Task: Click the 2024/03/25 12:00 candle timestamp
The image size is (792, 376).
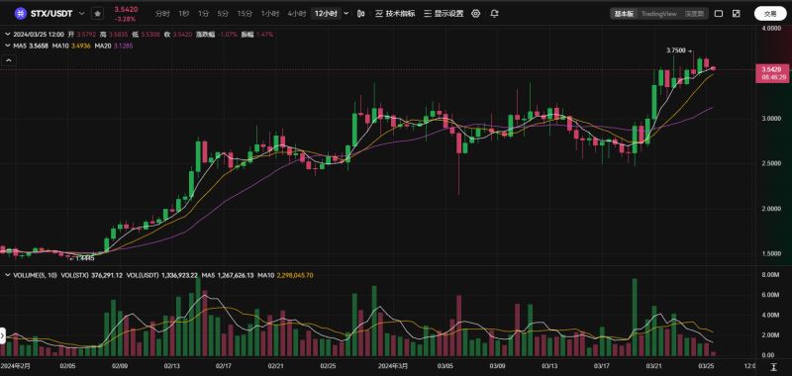Action: 40,35
